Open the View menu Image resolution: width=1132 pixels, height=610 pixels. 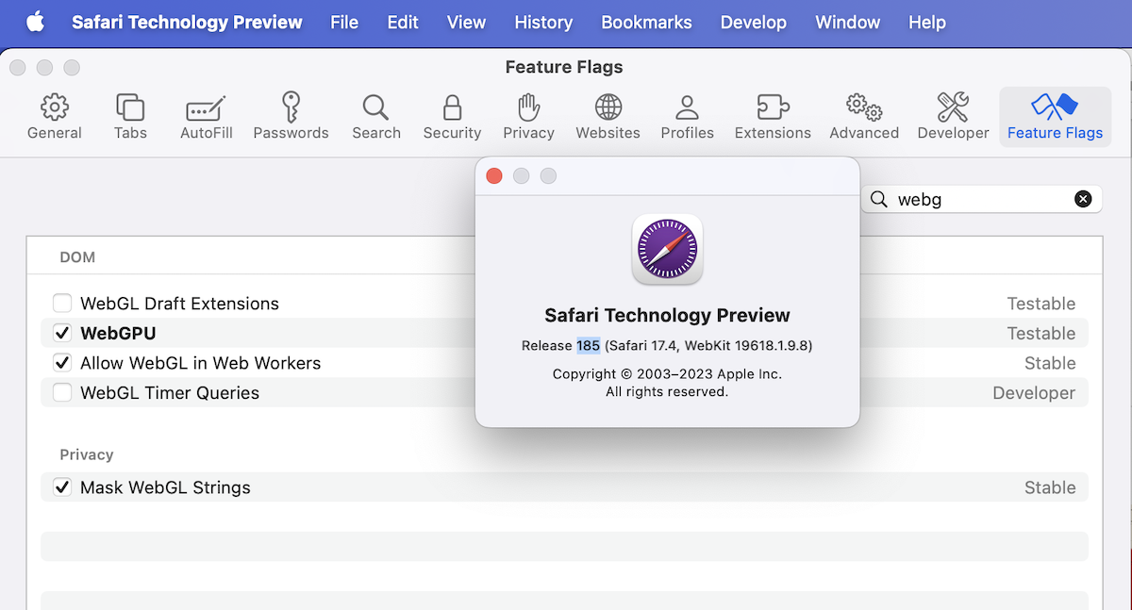coord(466,22)
